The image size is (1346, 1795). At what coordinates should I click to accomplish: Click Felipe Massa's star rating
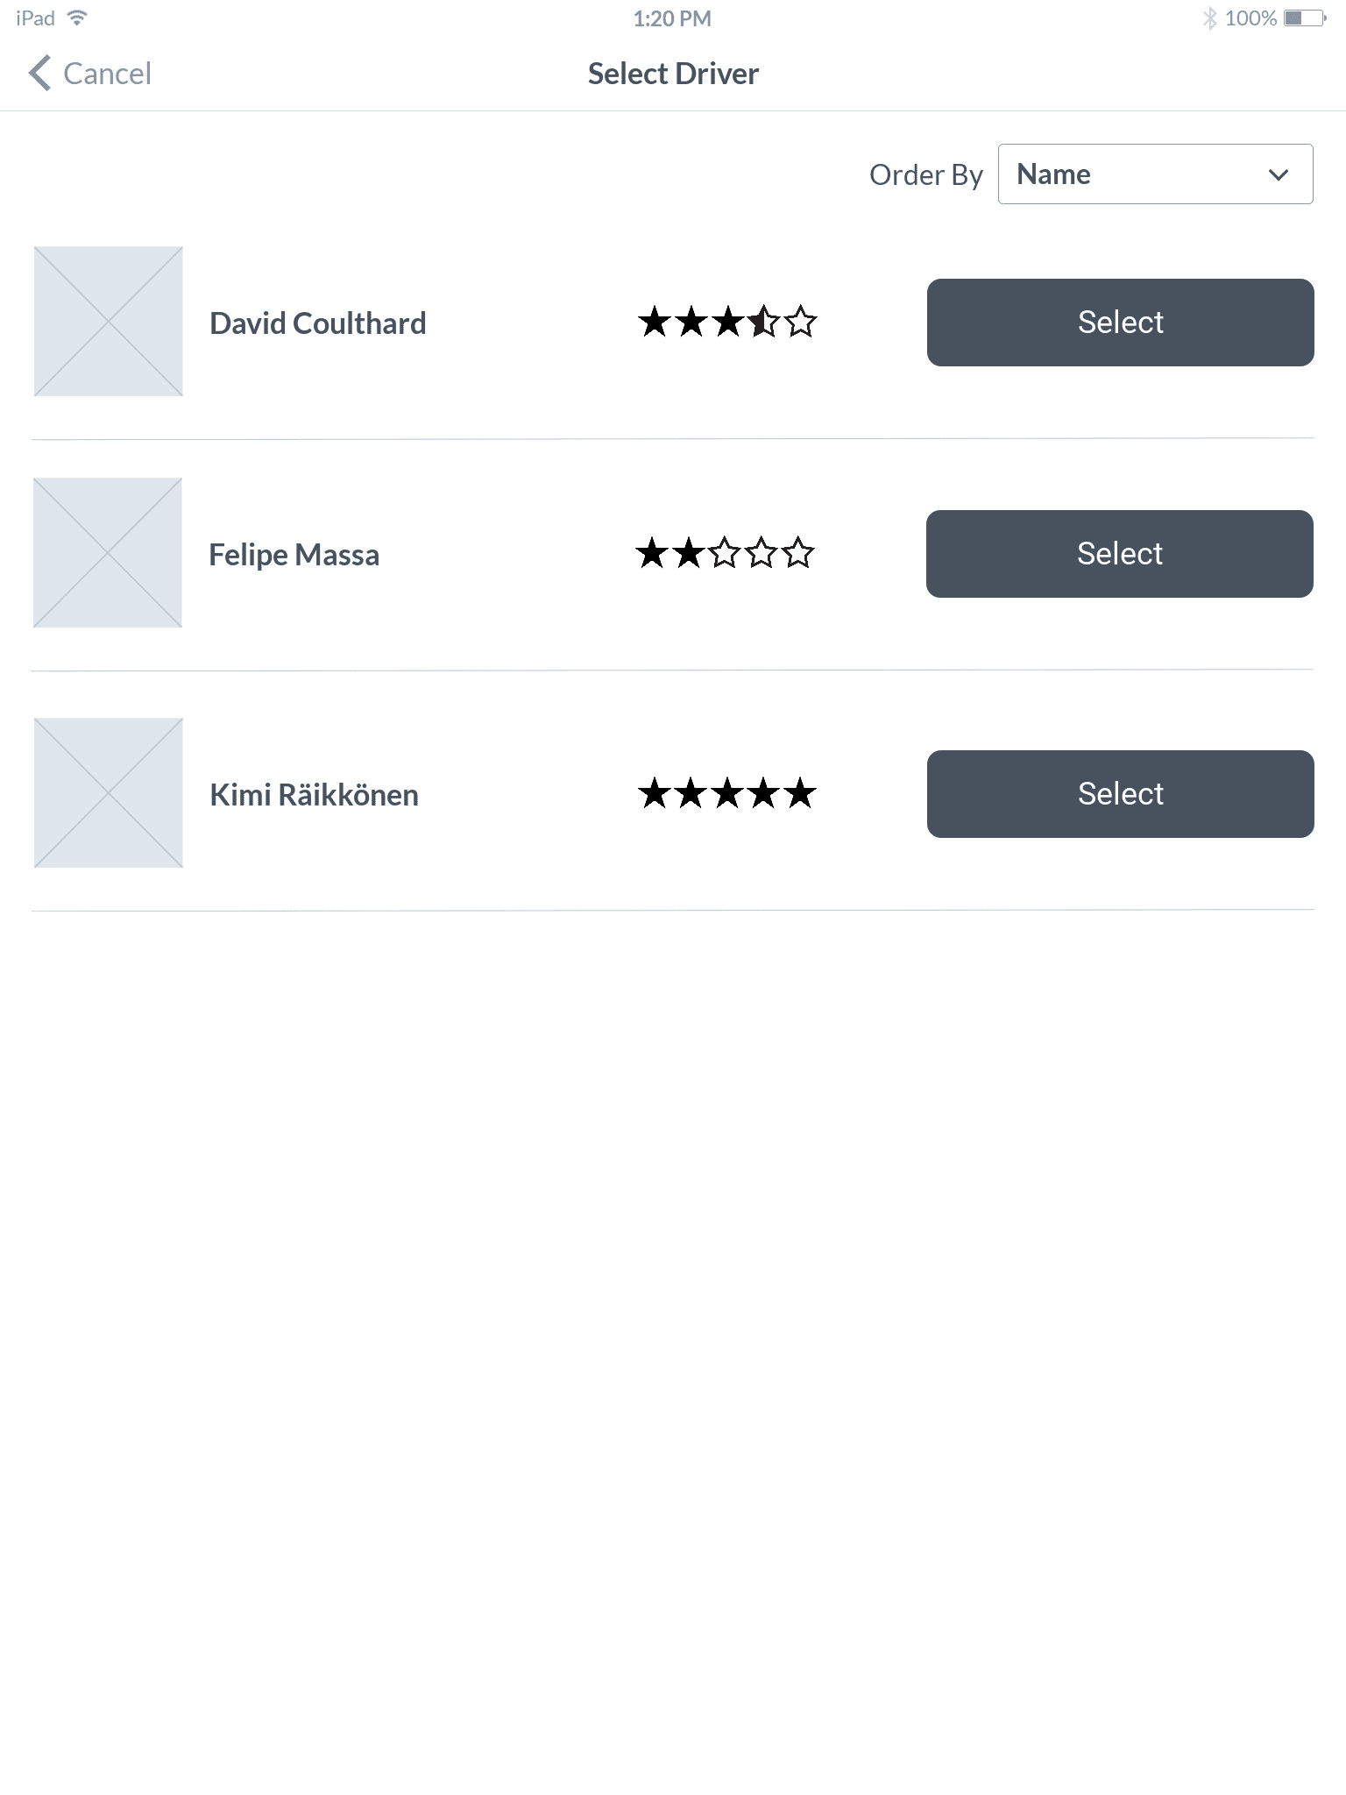(x=725, y=554)
